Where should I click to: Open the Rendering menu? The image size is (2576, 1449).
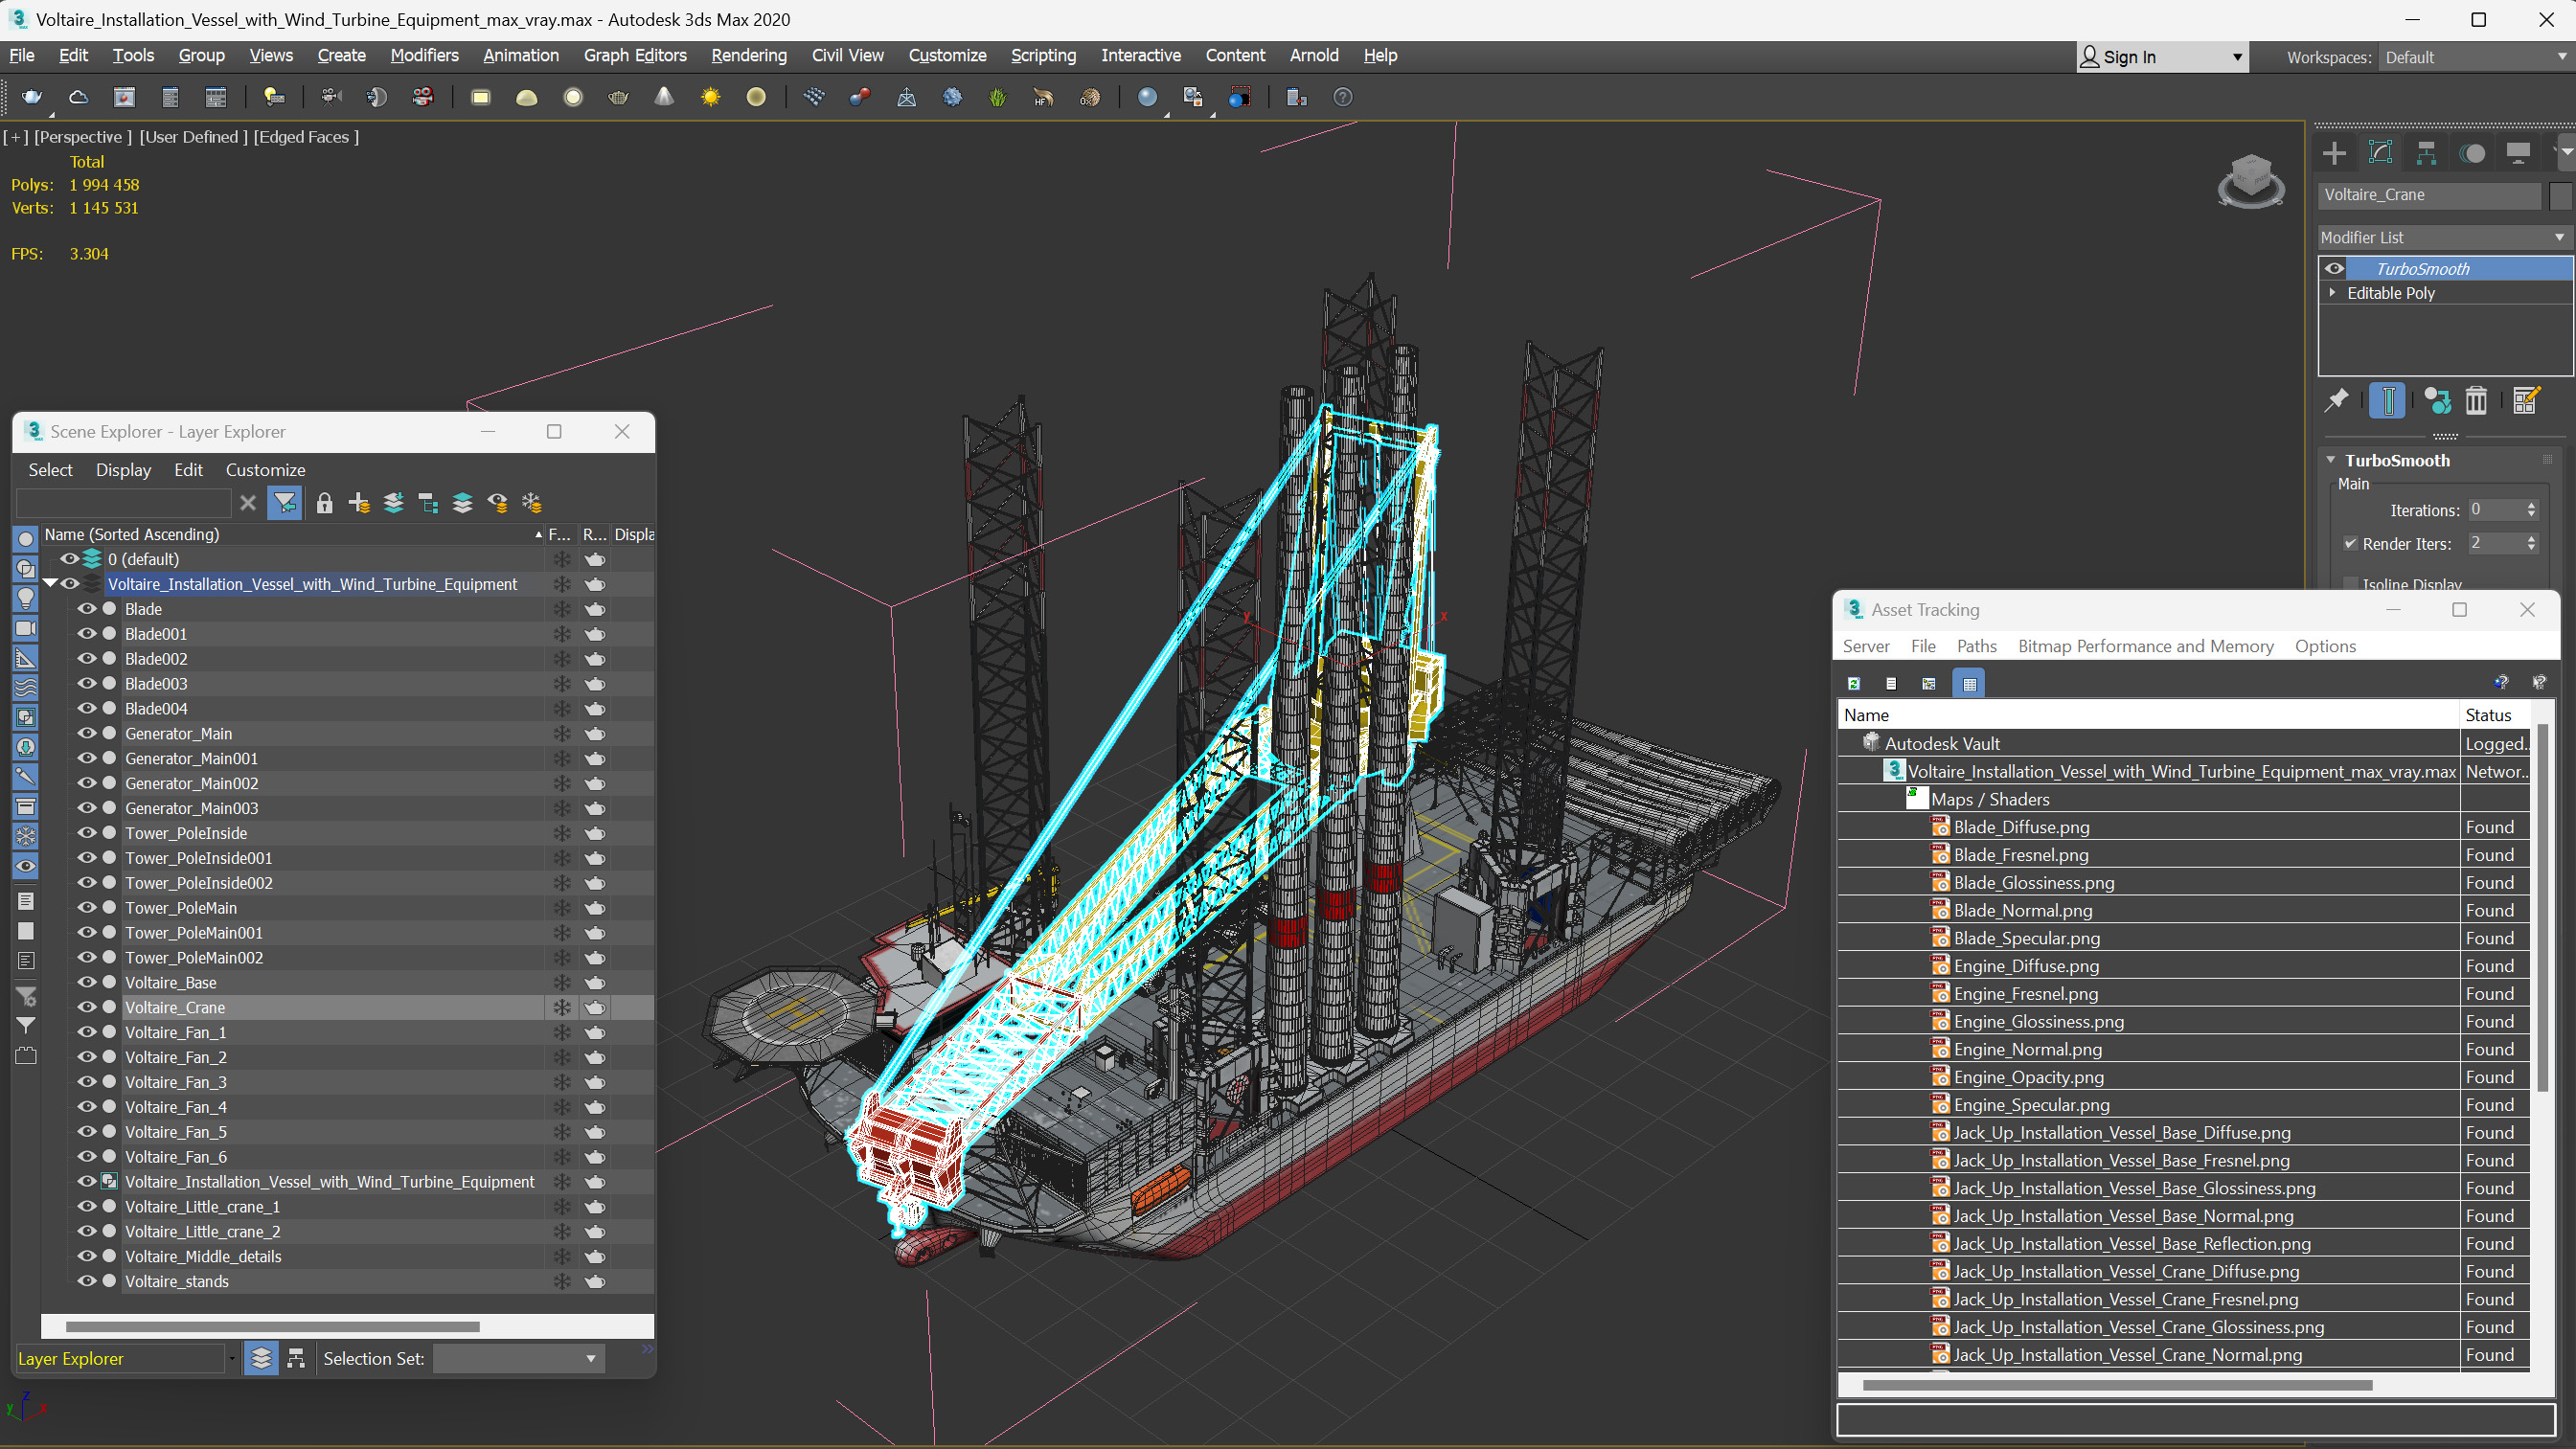coord(748,55)
